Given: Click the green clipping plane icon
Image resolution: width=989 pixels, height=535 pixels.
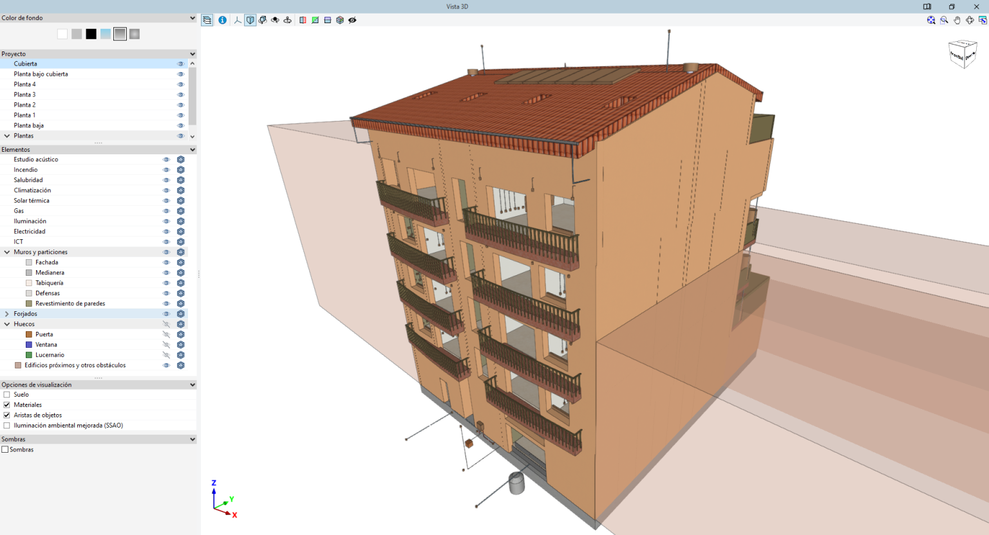Looking at the screenshot, I should pos(315,20).
